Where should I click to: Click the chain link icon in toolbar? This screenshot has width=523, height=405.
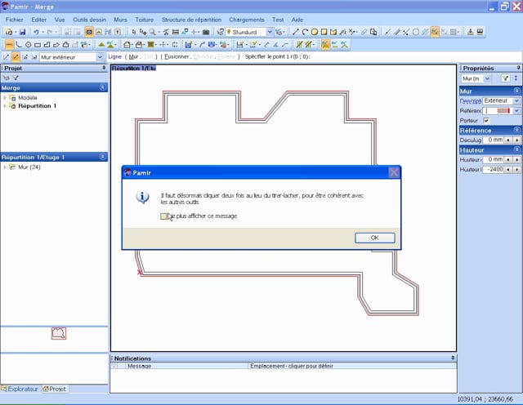[364, 32]
